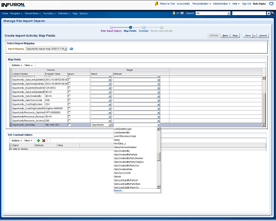Open Map Fields View menu

click(x=28, y=65)
